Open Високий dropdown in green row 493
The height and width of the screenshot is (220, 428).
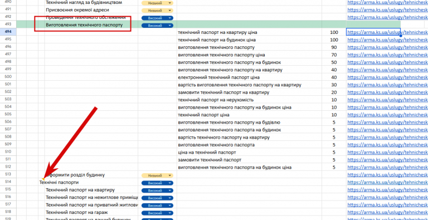point(157,26)
